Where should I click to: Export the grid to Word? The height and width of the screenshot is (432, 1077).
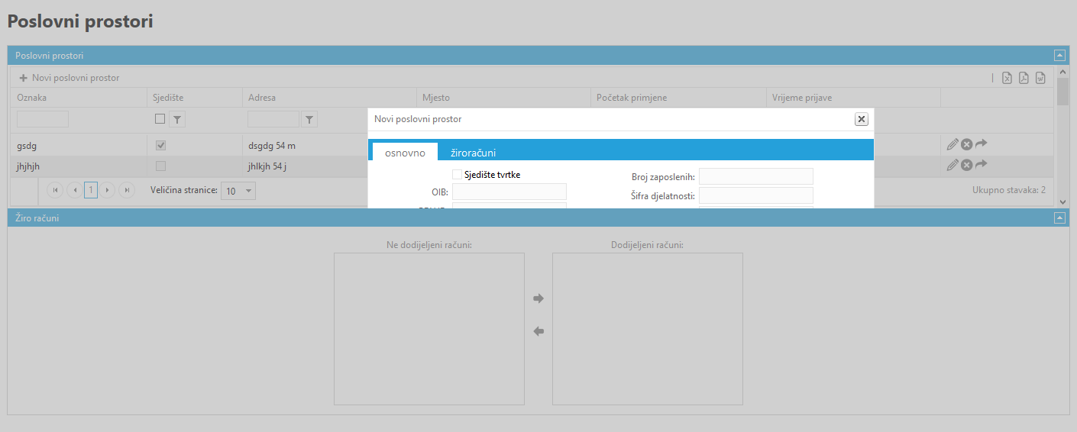1040,78
